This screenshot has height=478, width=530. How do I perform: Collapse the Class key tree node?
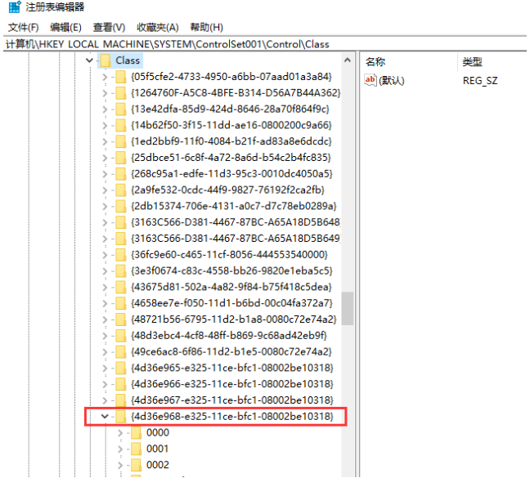click(88, 60)
